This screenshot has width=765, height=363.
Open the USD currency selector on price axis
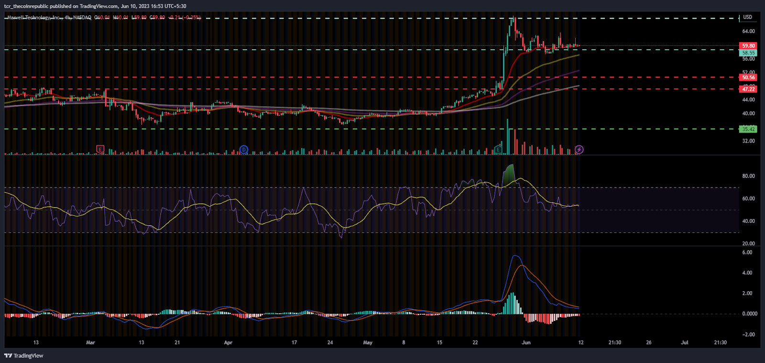(747, 17)
